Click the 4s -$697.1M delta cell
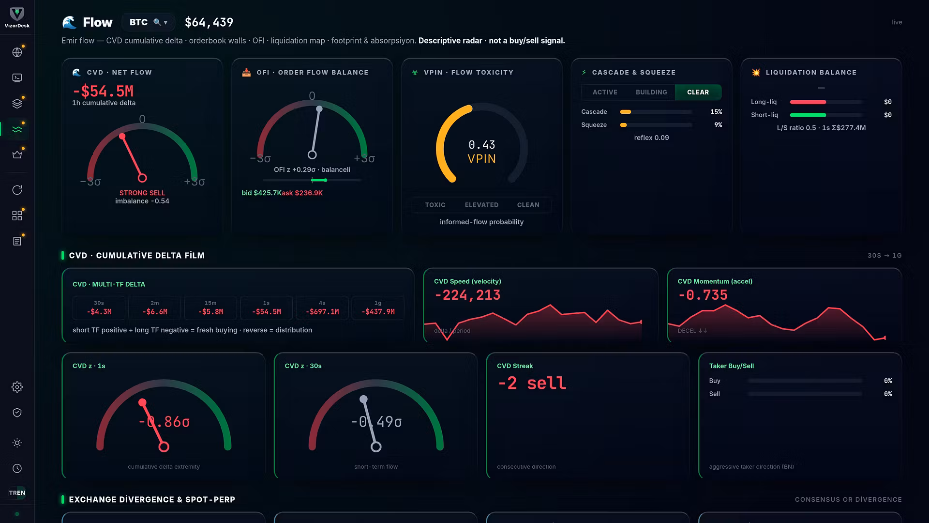This screenshot has width=929, height=523. [322, 308]
